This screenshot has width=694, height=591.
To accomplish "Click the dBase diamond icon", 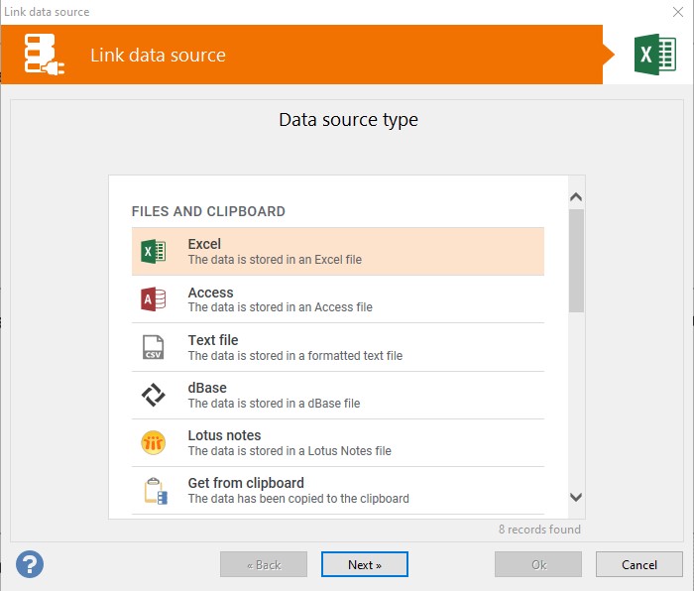I will [153, 395].
